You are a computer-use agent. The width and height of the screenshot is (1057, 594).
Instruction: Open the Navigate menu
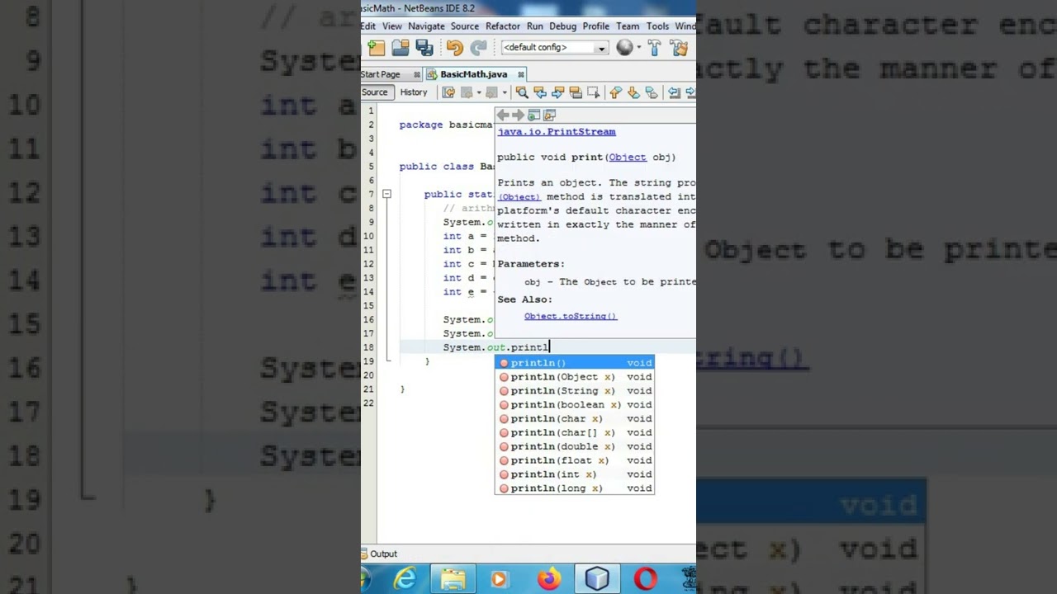(426, 26)
